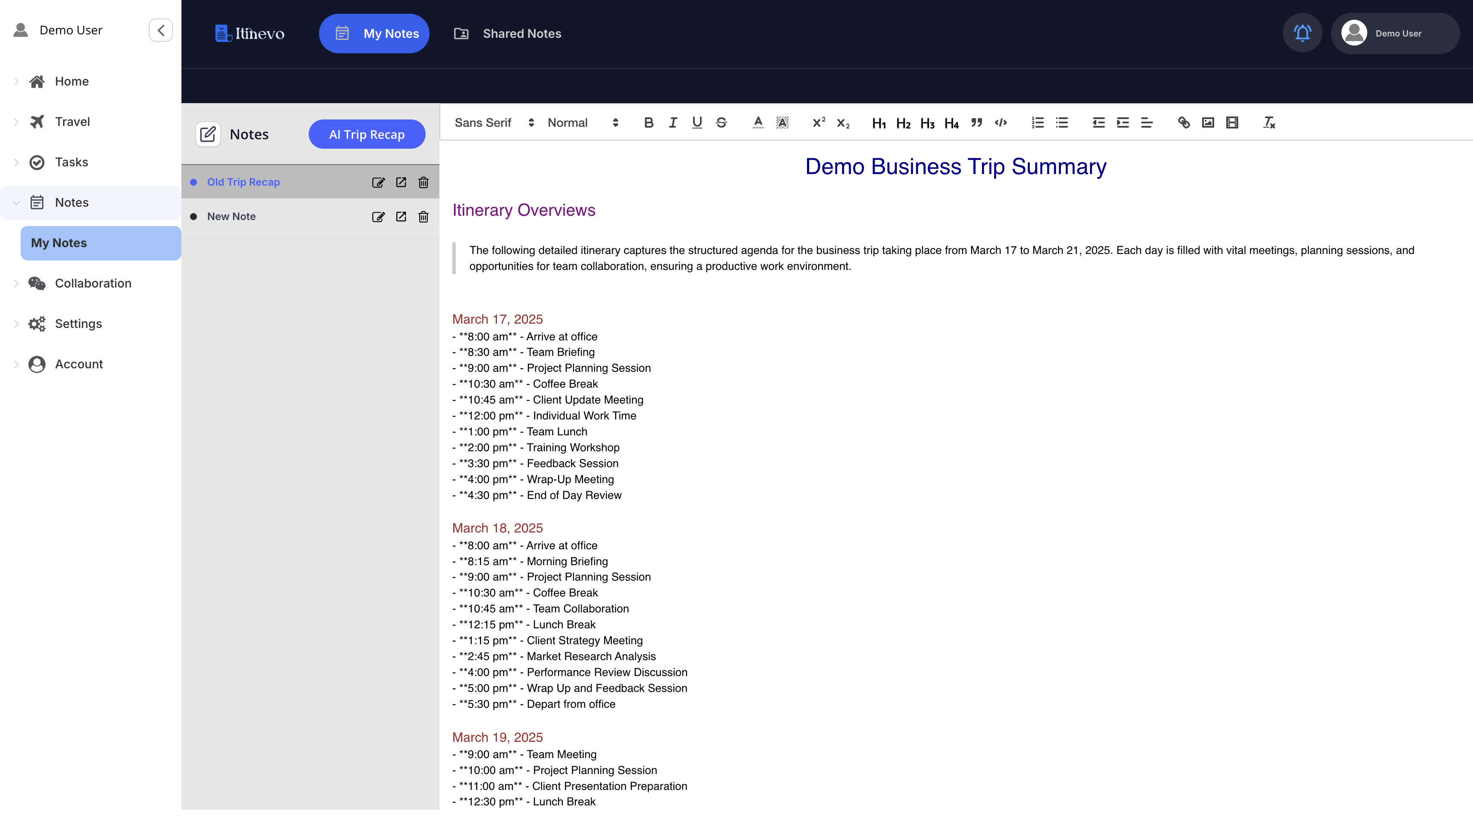Image resolution: width=1473 pixels, height=826 pixels.
Task: Open the notifications bell
Action: 1302,33
